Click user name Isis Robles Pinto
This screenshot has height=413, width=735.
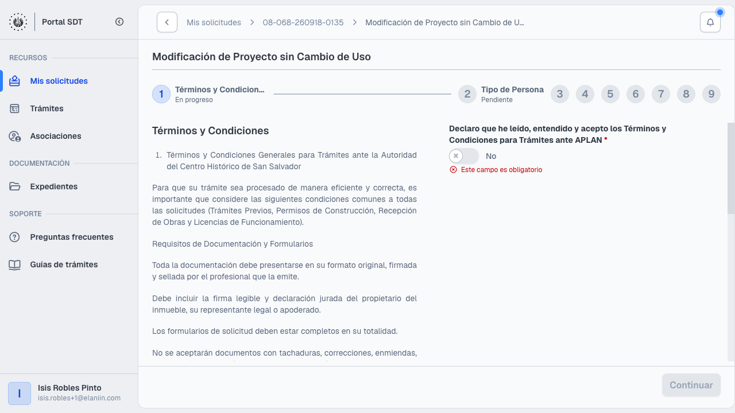[x=69, y=388]
